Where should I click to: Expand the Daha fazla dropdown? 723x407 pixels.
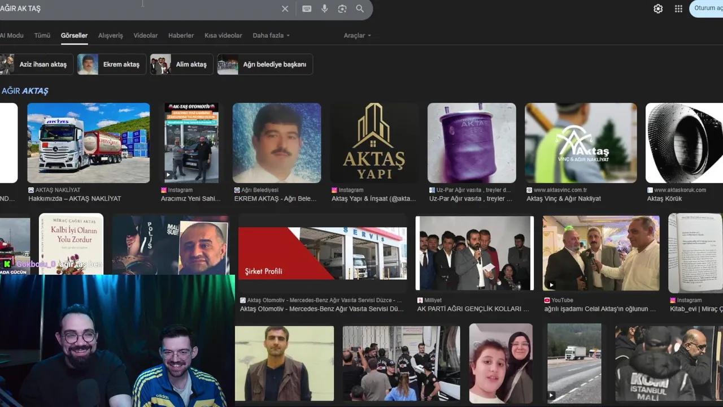pos(271,35)
